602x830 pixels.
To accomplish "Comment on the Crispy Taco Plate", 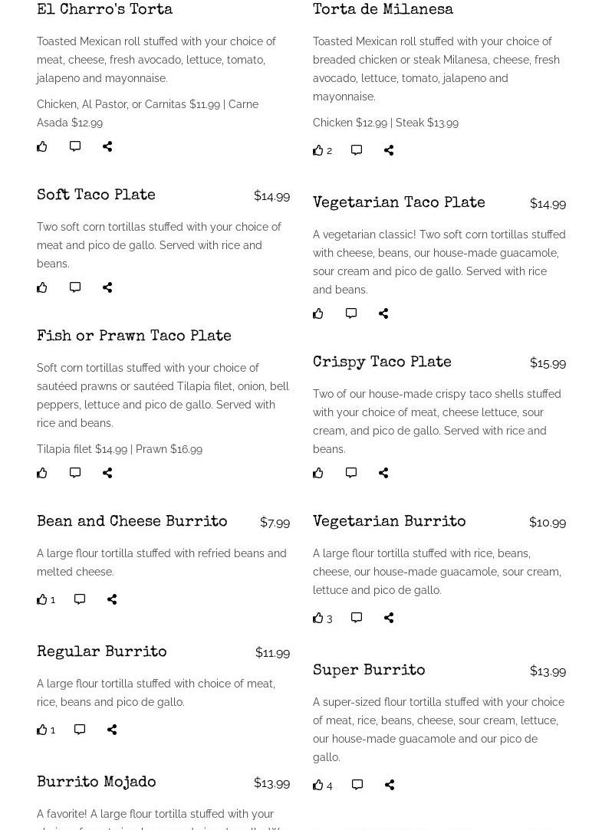I will pos(351,473).
